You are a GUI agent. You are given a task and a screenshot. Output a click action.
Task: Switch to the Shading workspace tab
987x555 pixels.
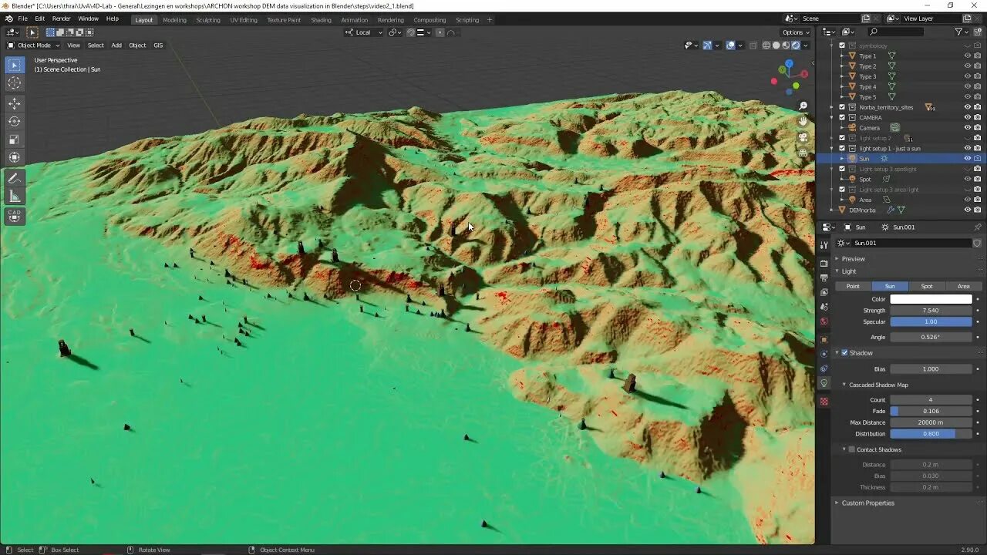coord(321,20)
